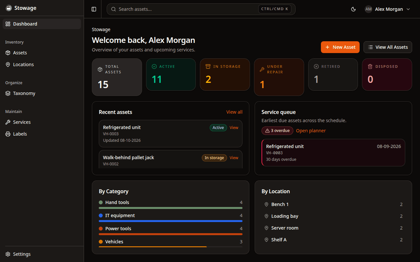Open View all in Recent assets
Viewport: 420px width, 262px height.
coord(234,112)
